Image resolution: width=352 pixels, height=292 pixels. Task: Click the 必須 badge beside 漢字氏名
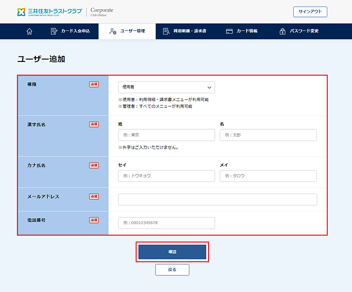[94, 124]
